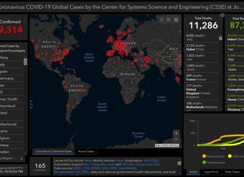Click country list scroll up arrow
Image resolution: width=244 pixels, height=177 pixels.
[x=25, y=56]
